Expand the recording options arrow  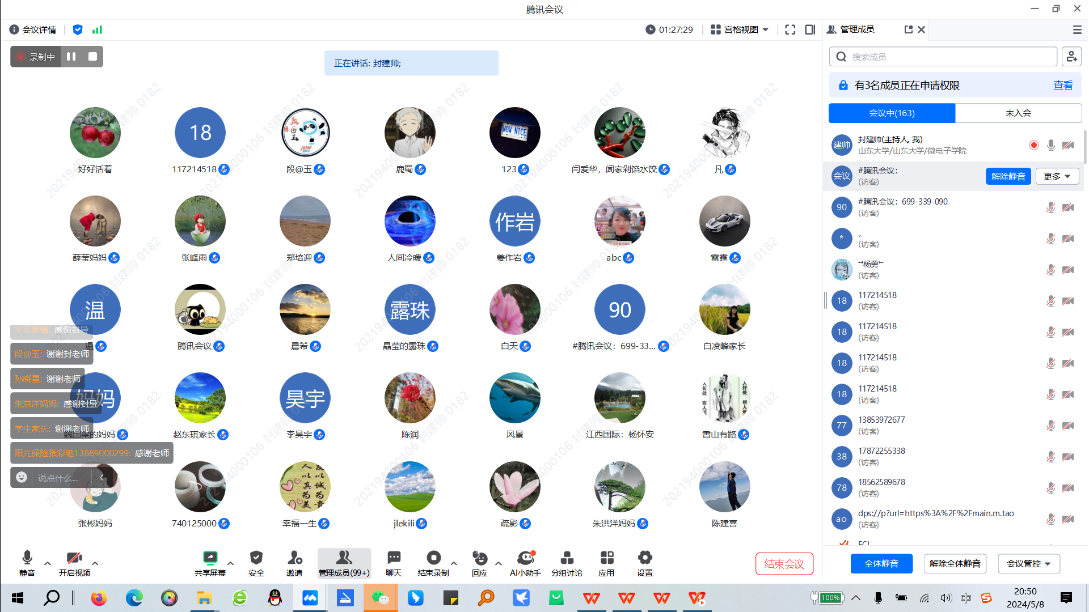coord(454,563)
